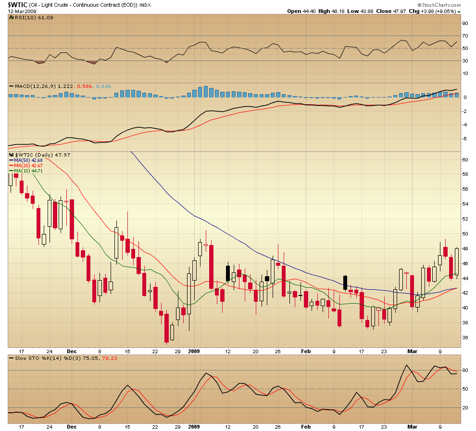This screenshot has width=476, height=431.
Task: Click the 80 level on stochastic axis
Action: pyautogui.click(x=465, y=370)
